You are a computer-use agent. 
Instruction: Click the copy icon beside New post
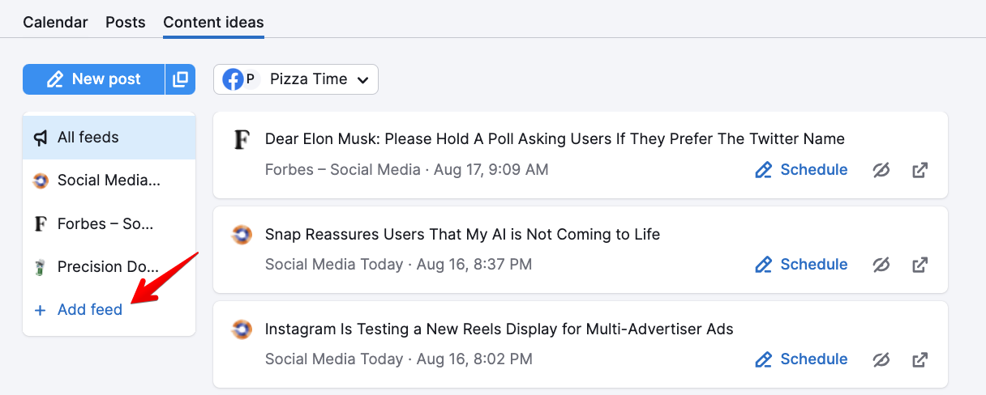(x=181, y=79)
